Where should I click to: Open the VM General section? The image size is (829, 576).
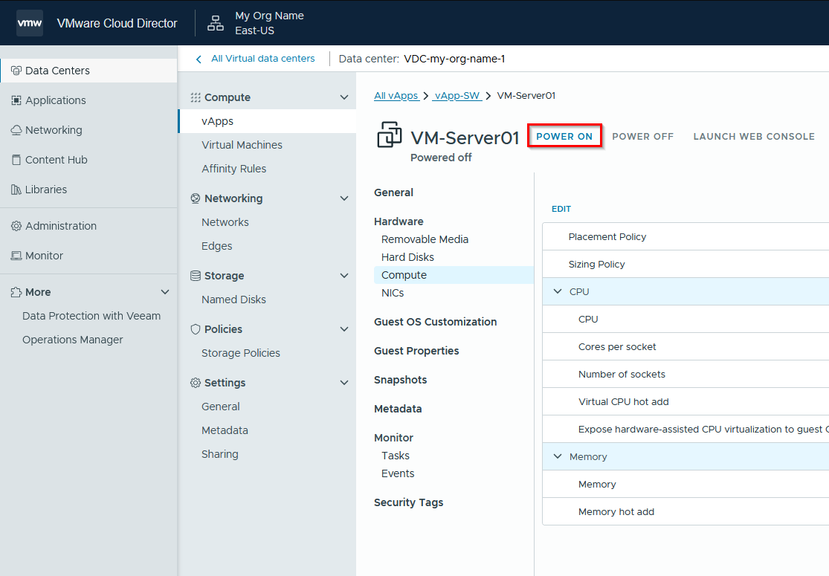[393, 192]
